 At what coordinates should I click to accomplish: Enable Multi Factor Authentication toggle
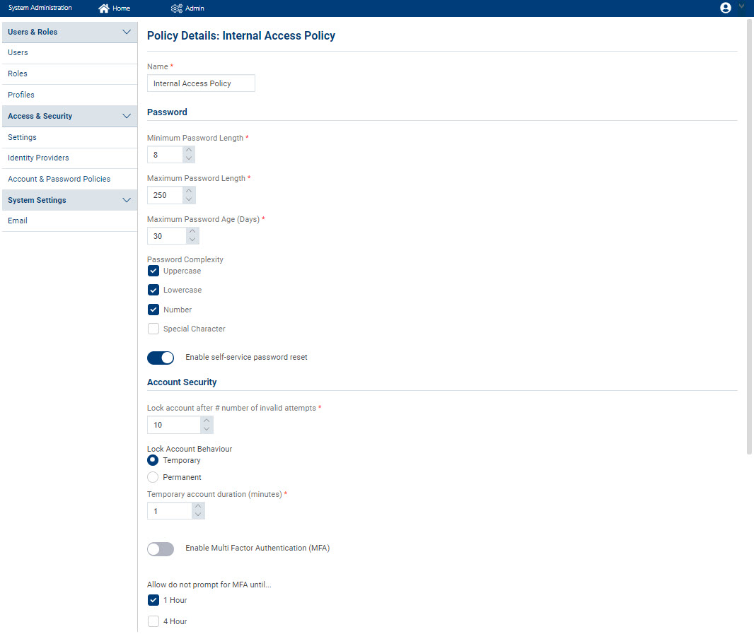161,549
